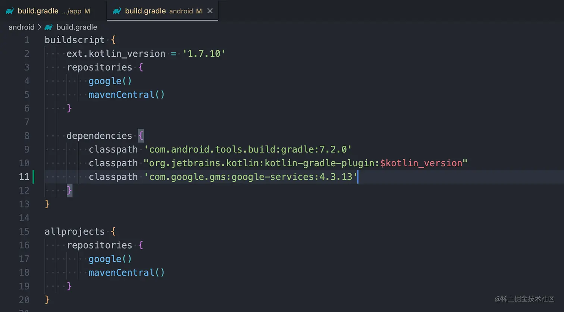Click the Gradle icon on the app build.gradle tab
Viewport: 564px width, 312px height.
click(x=10, y=11)
